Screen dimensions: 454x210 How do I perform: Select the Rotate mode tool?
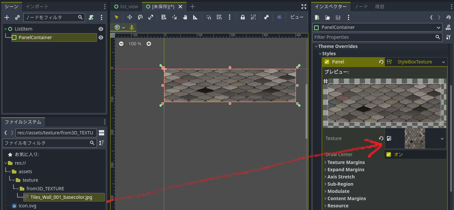140,17
